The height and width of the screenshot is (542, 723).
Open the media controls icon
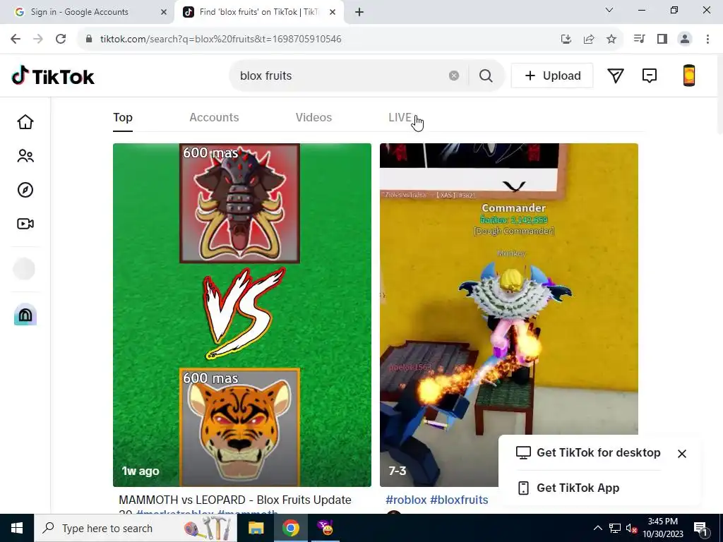[639, 39]
